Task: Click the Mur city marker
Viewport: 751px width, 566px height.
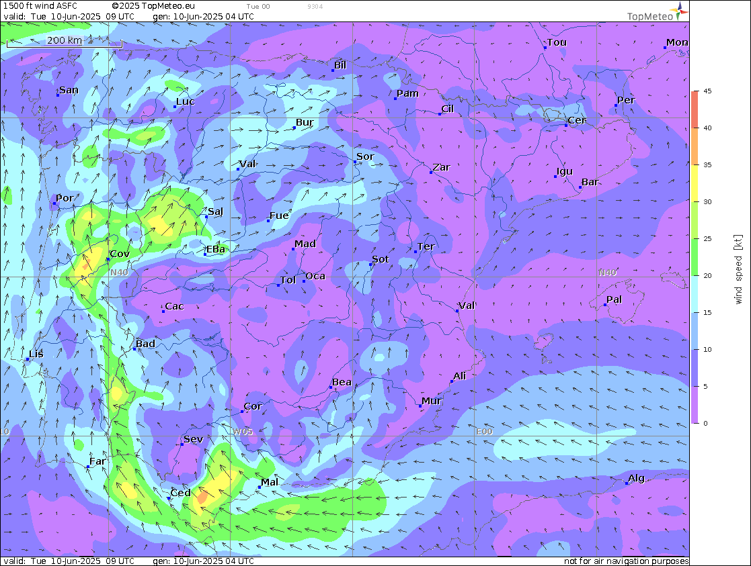Action: click(420, 406)
